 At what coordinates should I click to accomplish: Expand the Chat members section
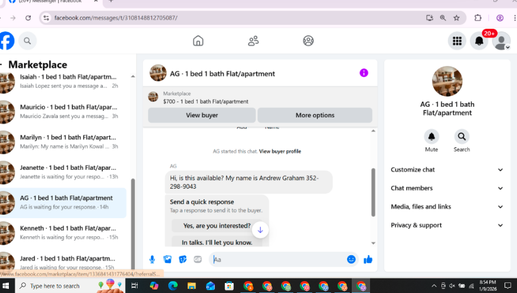(447, 188)
